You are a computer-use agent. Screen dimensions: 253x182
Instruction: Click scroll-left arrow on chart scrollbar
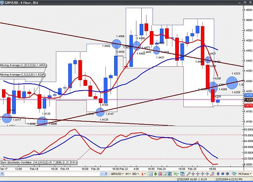[2, 174]
